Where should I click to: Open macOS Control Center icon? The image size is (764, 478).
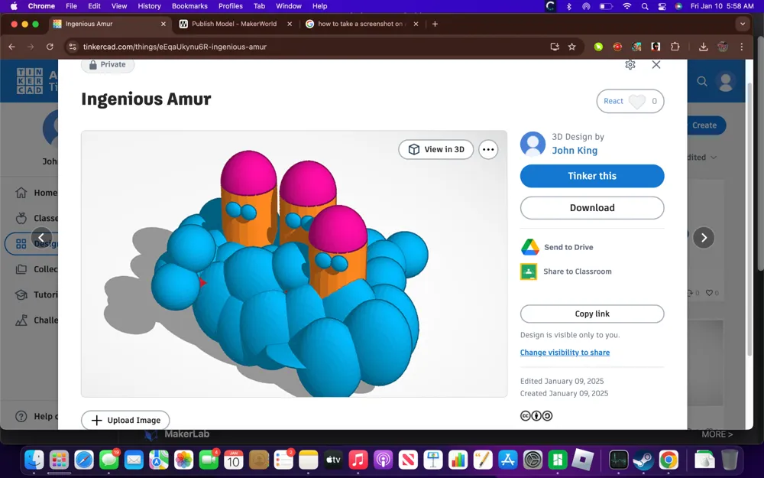pos(662,6)
